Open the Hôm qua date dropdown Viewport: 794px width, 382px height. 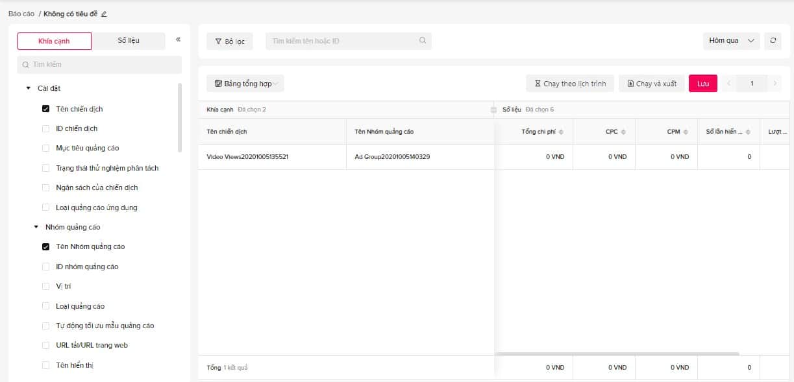[x=731, y=41]
